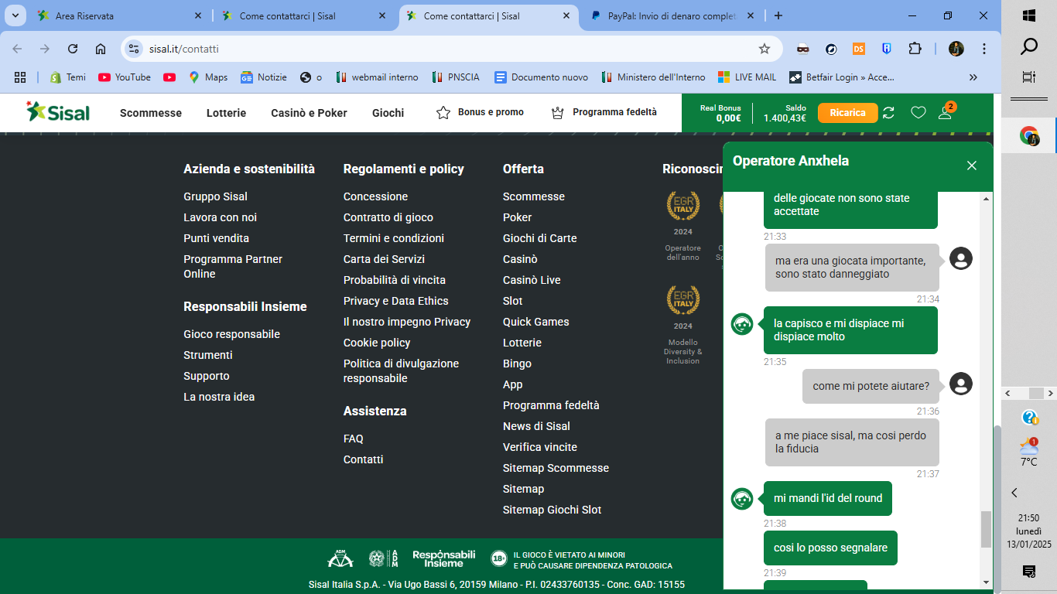Click the DS orange extension icon
Viewport: 1057px width, 594px height.
click(859, 49)
